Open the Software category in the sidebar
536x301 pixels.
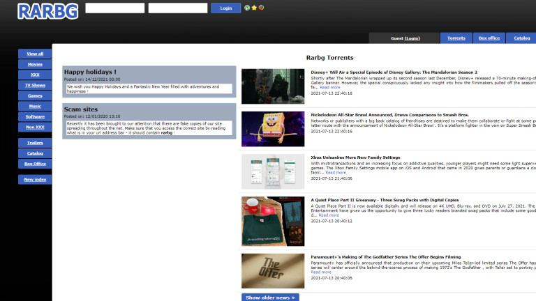click(35, 116)
